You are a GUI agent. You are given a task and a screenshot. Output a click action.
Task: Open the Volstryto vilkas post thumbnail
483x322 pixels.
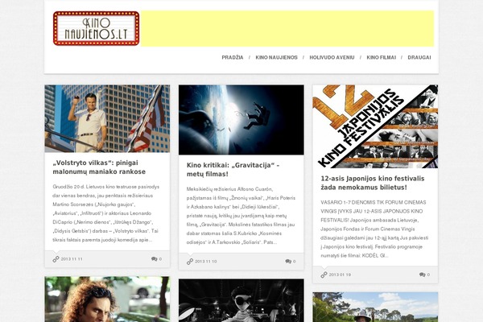[107, 118]
